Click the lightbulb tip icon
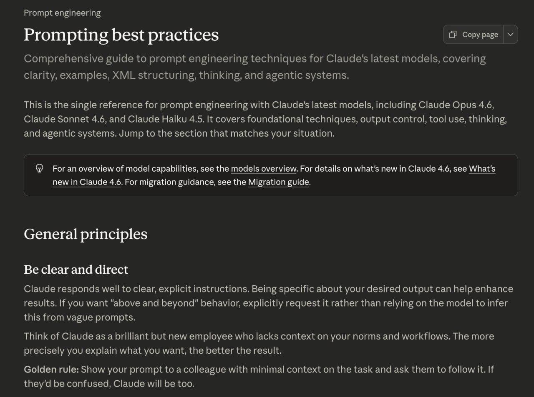Image resolution: width=534 pixels, height=397 pixels. point(40,169)
